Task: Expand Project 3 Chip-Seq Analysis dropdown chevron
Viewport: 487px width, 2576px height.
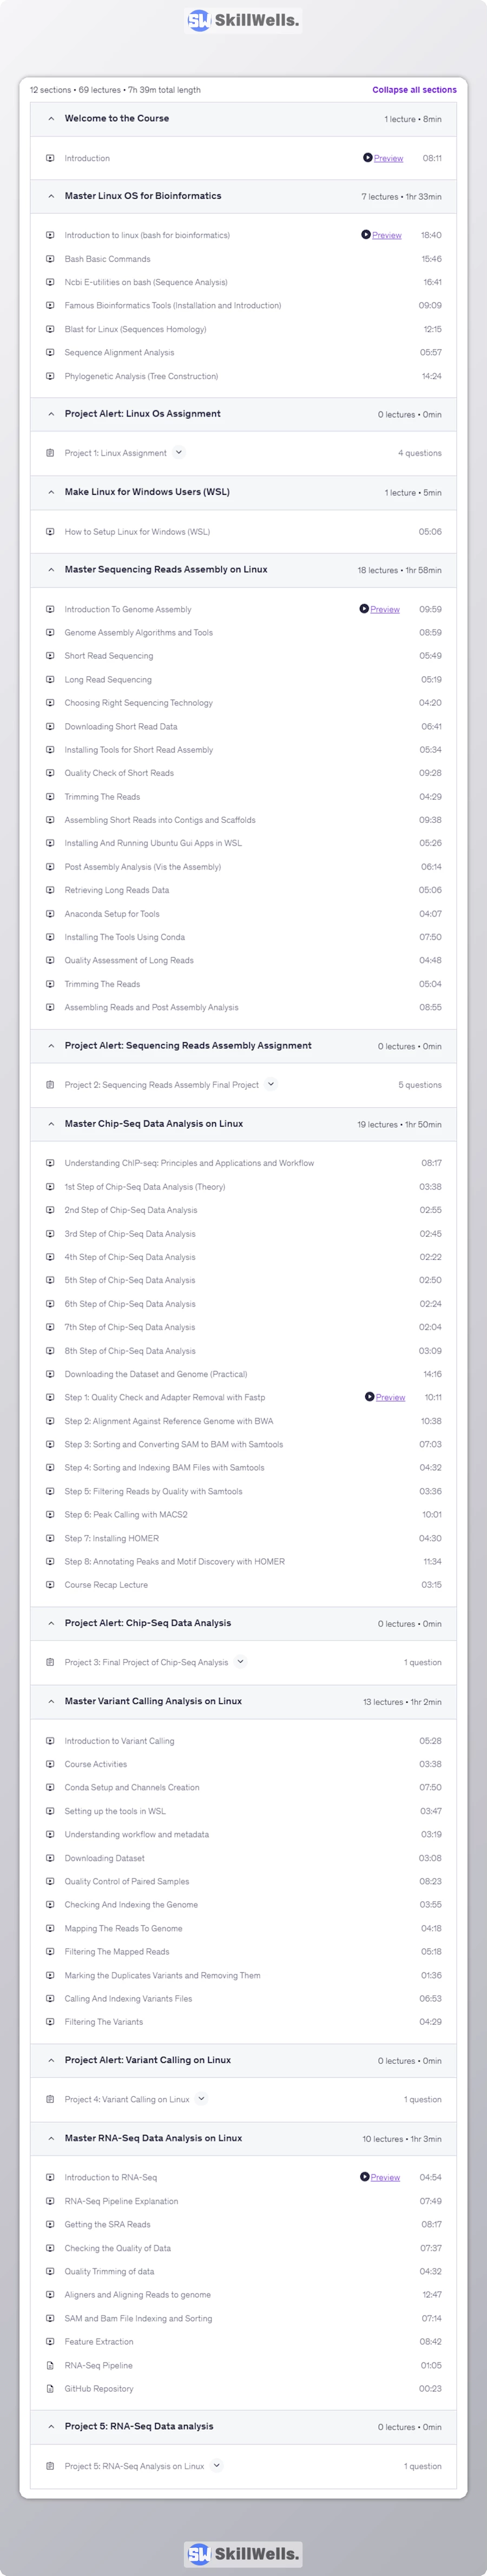Action: (240, 1662)
